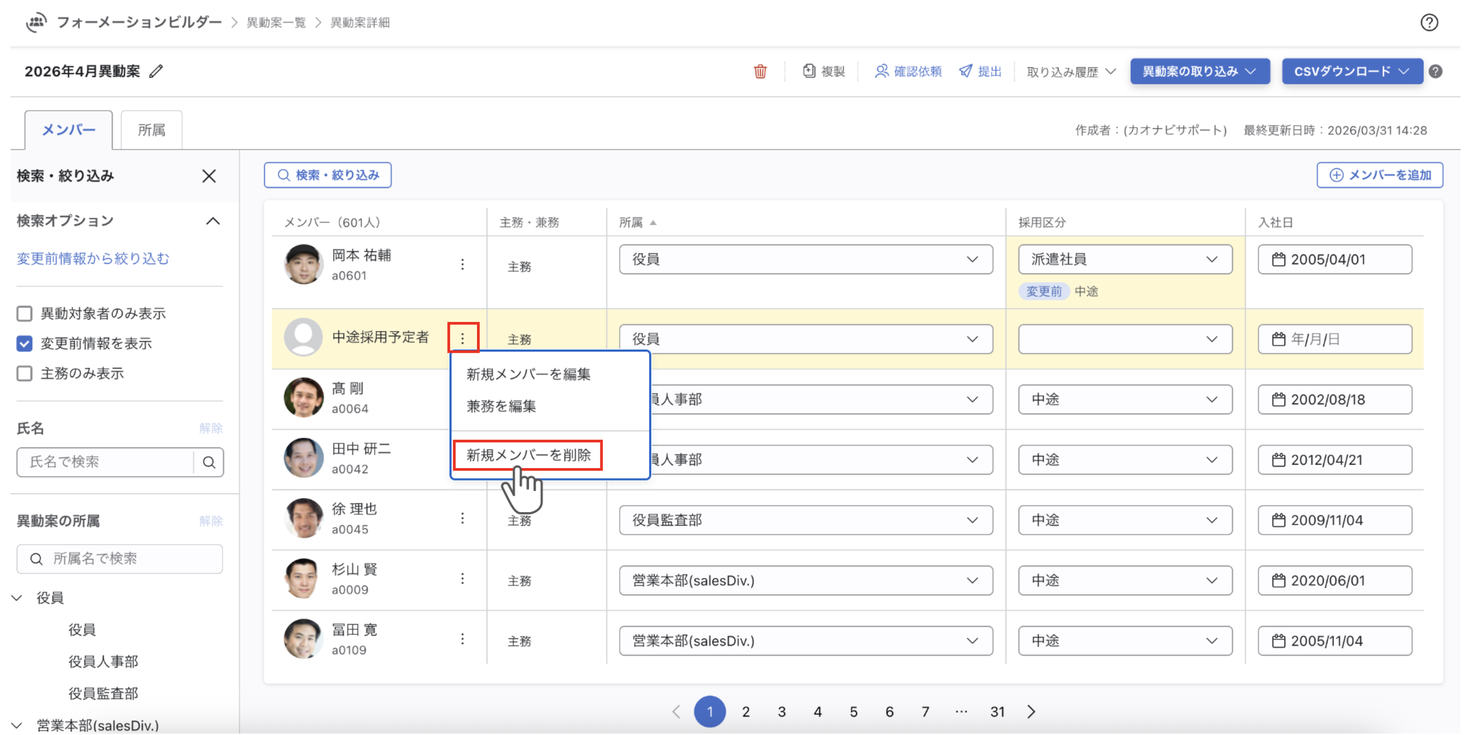
Task: Open the calendar for the 2005/04/01 join date
Action: [1278, 259]
